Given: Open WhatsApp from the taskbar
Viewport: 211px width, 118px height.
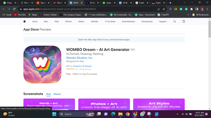Looking at the screenshot, I should pyautogui.click(x=142, y=114).
